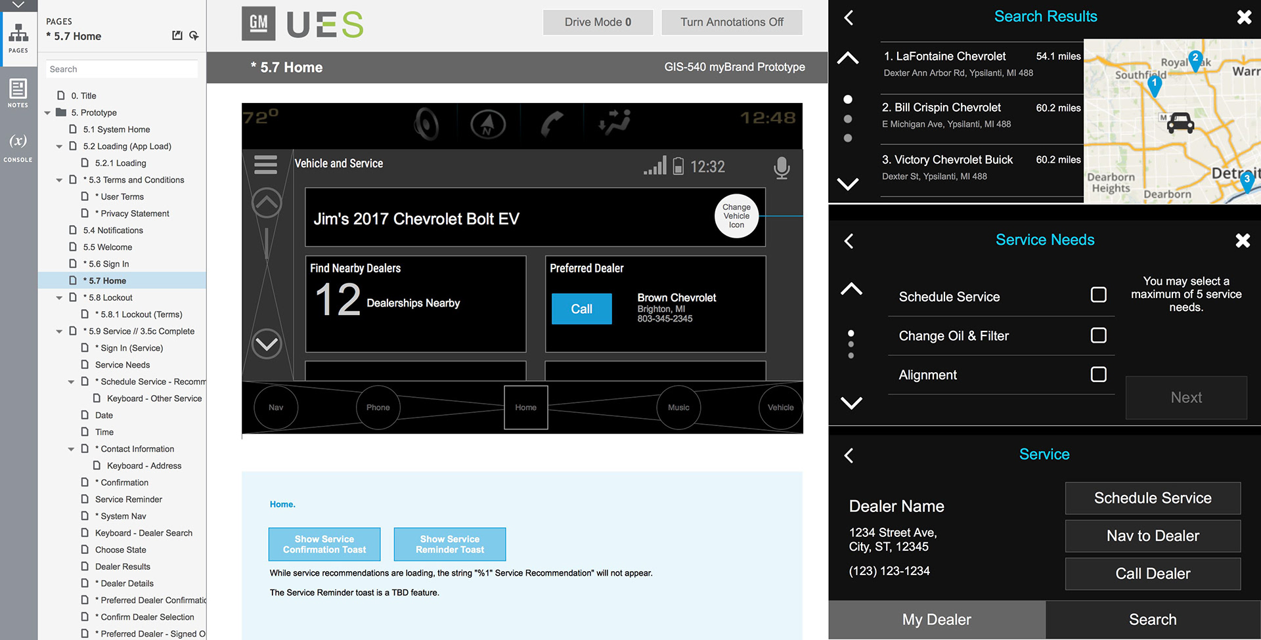Open the Notes panel icon
This screenshot has width=1261, height=640.
(18, 93)
